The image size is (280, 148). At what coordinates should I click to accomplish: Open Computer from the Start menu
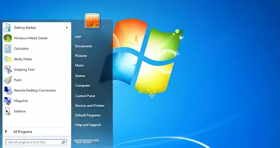click(x=82, y=85)
